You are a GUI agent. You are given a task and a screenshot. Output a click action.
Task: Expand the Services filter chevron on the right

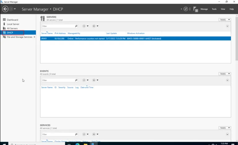(227, 134)
